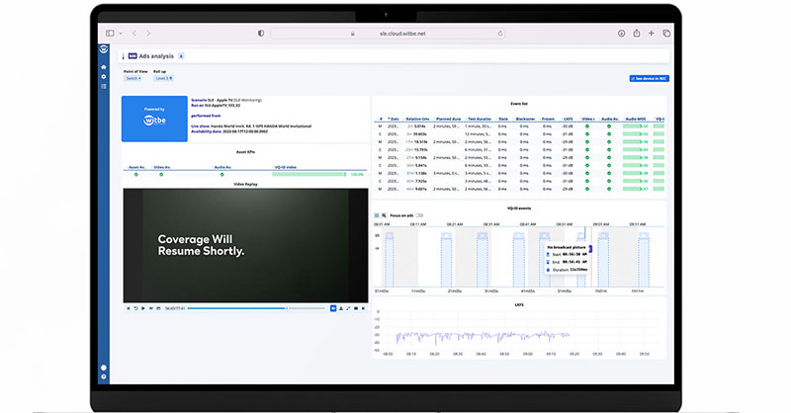Replay the video with the loop icon
This screenshot has width=791, height=413.
click(135, 308)
